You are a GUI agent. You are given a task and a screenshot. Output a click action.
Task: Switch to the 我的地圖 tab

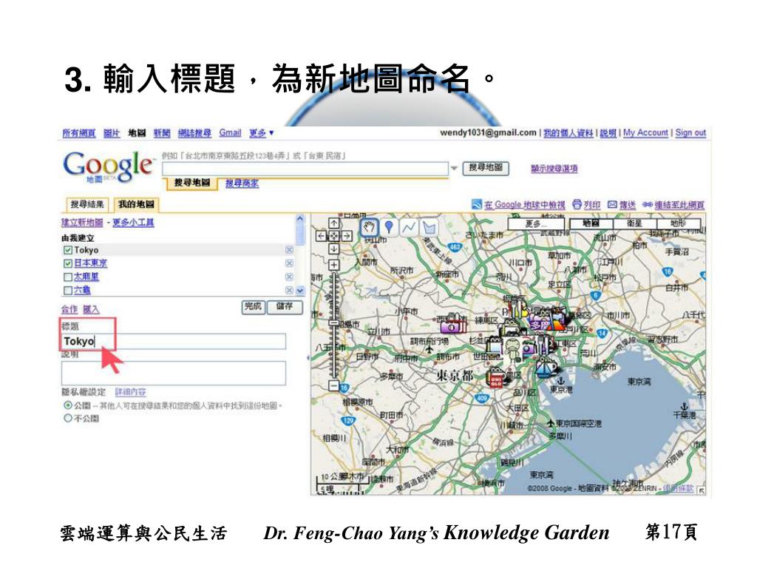(x=136, y=204)
